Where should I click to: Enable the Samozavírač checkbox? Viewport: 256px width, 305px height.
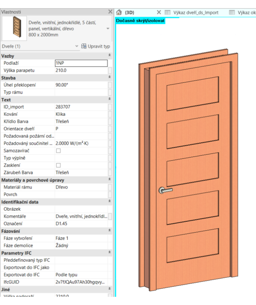(x=58, y=151)
